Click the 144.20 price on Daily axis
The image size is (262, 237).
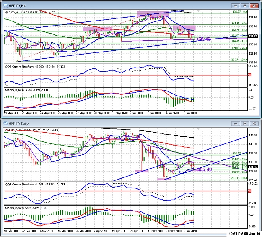pyautogui.click(x=253, y=135)
